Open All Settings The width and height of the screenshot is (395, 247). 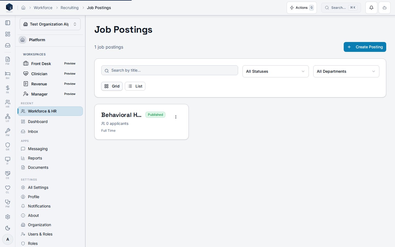coord(50,187)
